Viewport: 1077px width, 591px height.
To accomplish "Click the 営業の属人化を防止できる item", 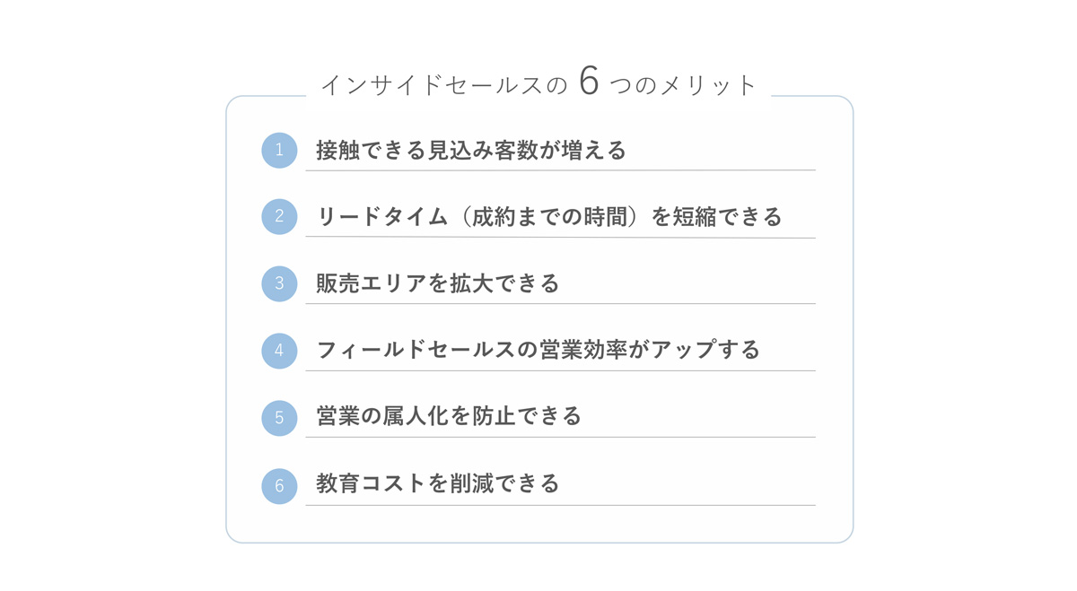I will pos(449,416).
